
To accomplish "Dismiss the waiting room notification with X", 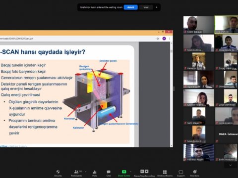I will point(156,7).
